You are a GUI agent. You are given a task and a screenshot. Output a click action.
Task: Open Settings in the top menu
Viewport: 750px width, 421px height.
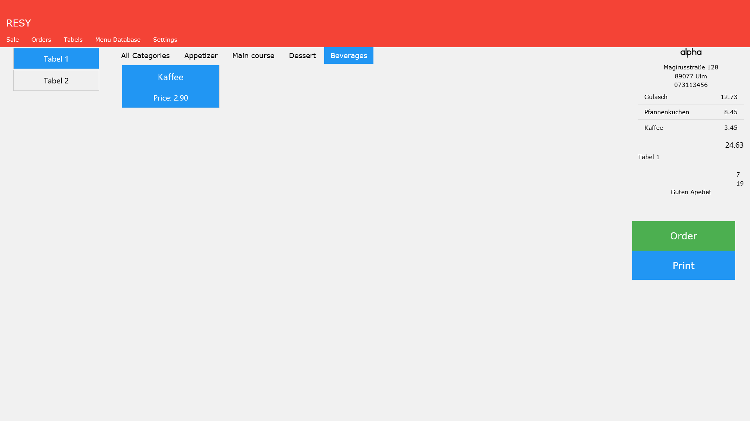pos(165,40)
